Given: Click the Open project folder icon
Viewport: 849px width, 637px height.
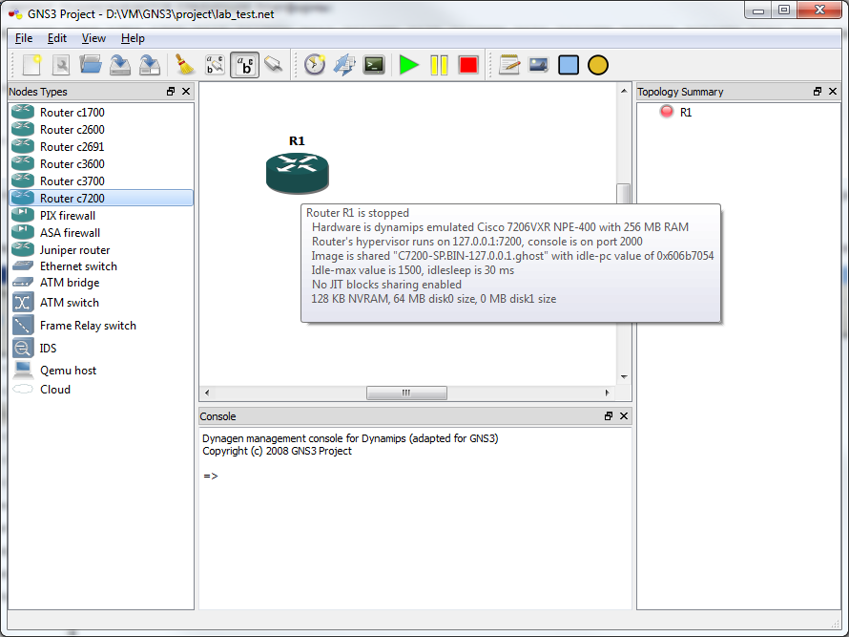Looking at the screenshot, I should point(91,65).
